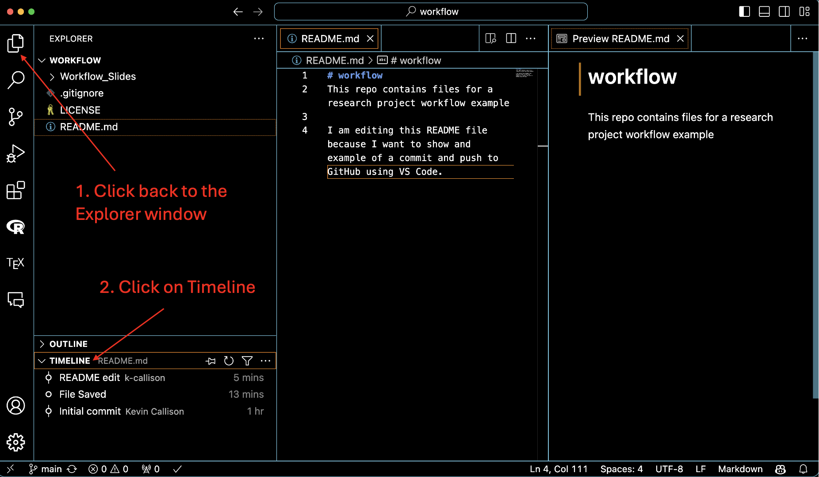Viewport: 819px width, 477px height.
Task: Click the workflow command center search box
Action: [431, 12]
